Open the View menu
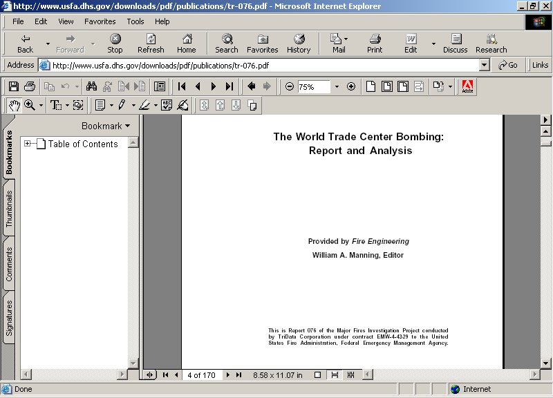Viewport: 553px width, 398px height. [x=66, y=21]
